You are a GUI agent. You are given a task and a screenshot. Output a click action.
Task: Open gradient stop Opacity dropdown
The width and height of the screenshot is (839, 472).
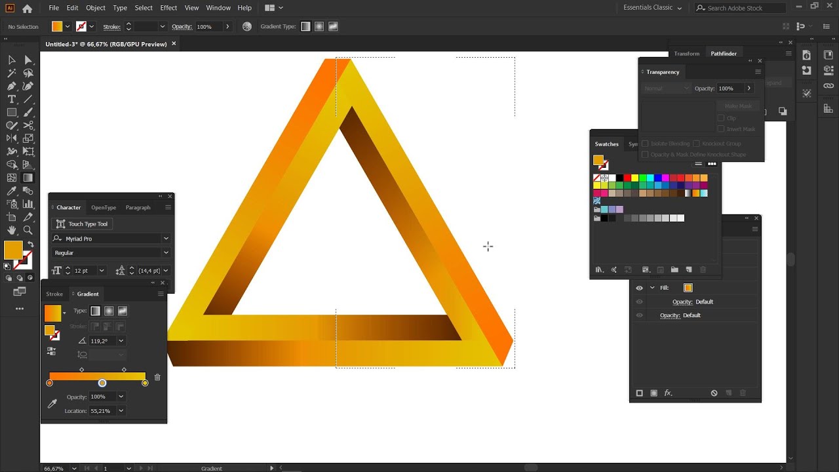[x=121, y=397]
